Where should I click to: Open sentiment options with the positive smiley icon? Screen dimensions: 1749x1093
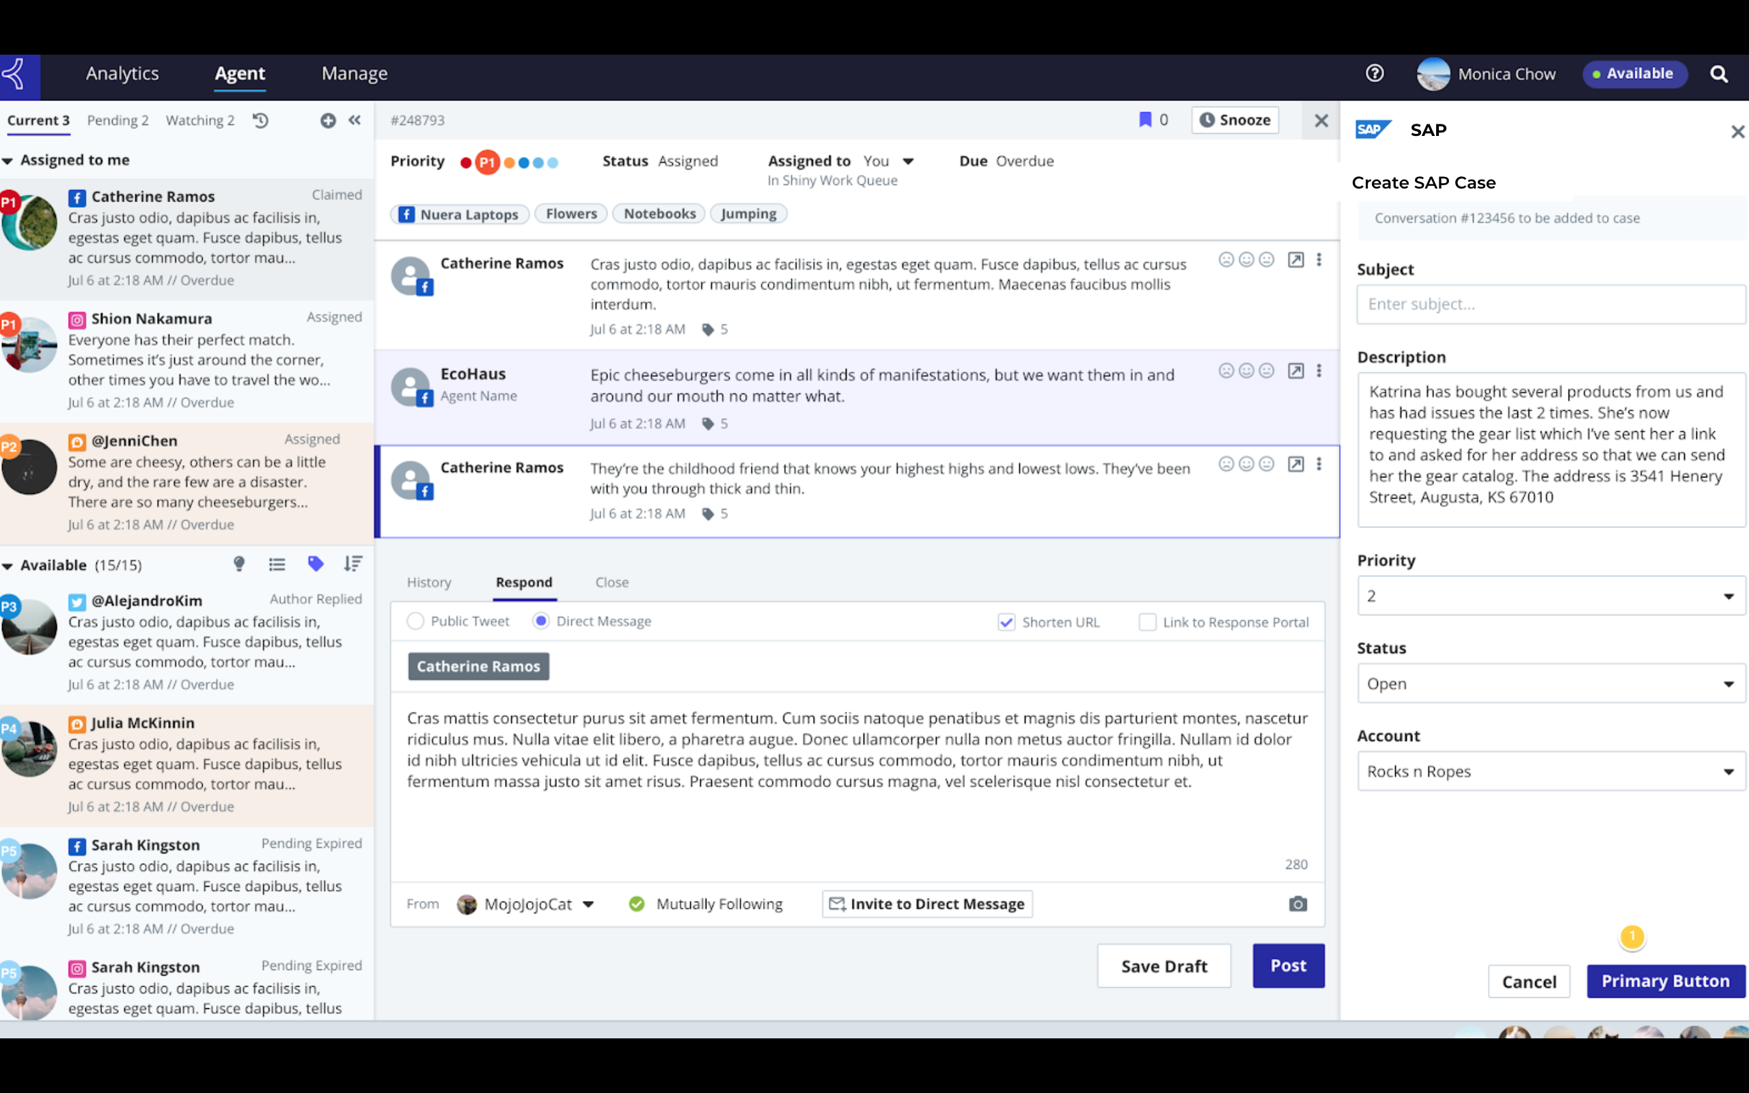pos(1248,259)
